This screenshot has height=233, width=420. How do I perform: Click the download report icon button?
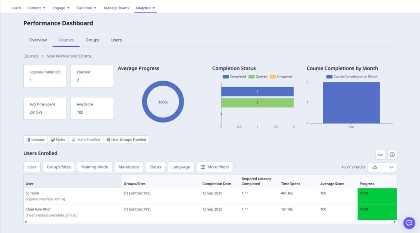(392, 155)
